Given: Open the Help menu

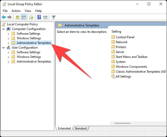Looking at the screenshot, I should tap(38, 11).
